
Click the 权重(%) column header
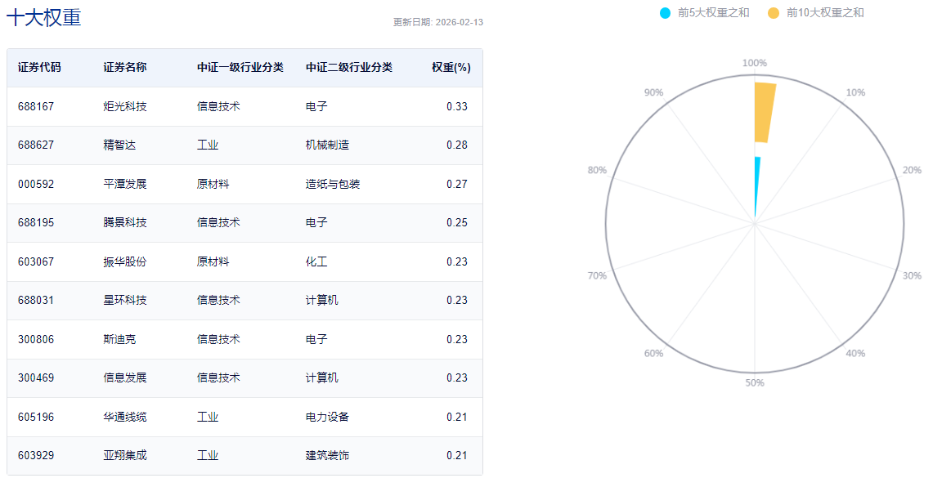[451, 68]
